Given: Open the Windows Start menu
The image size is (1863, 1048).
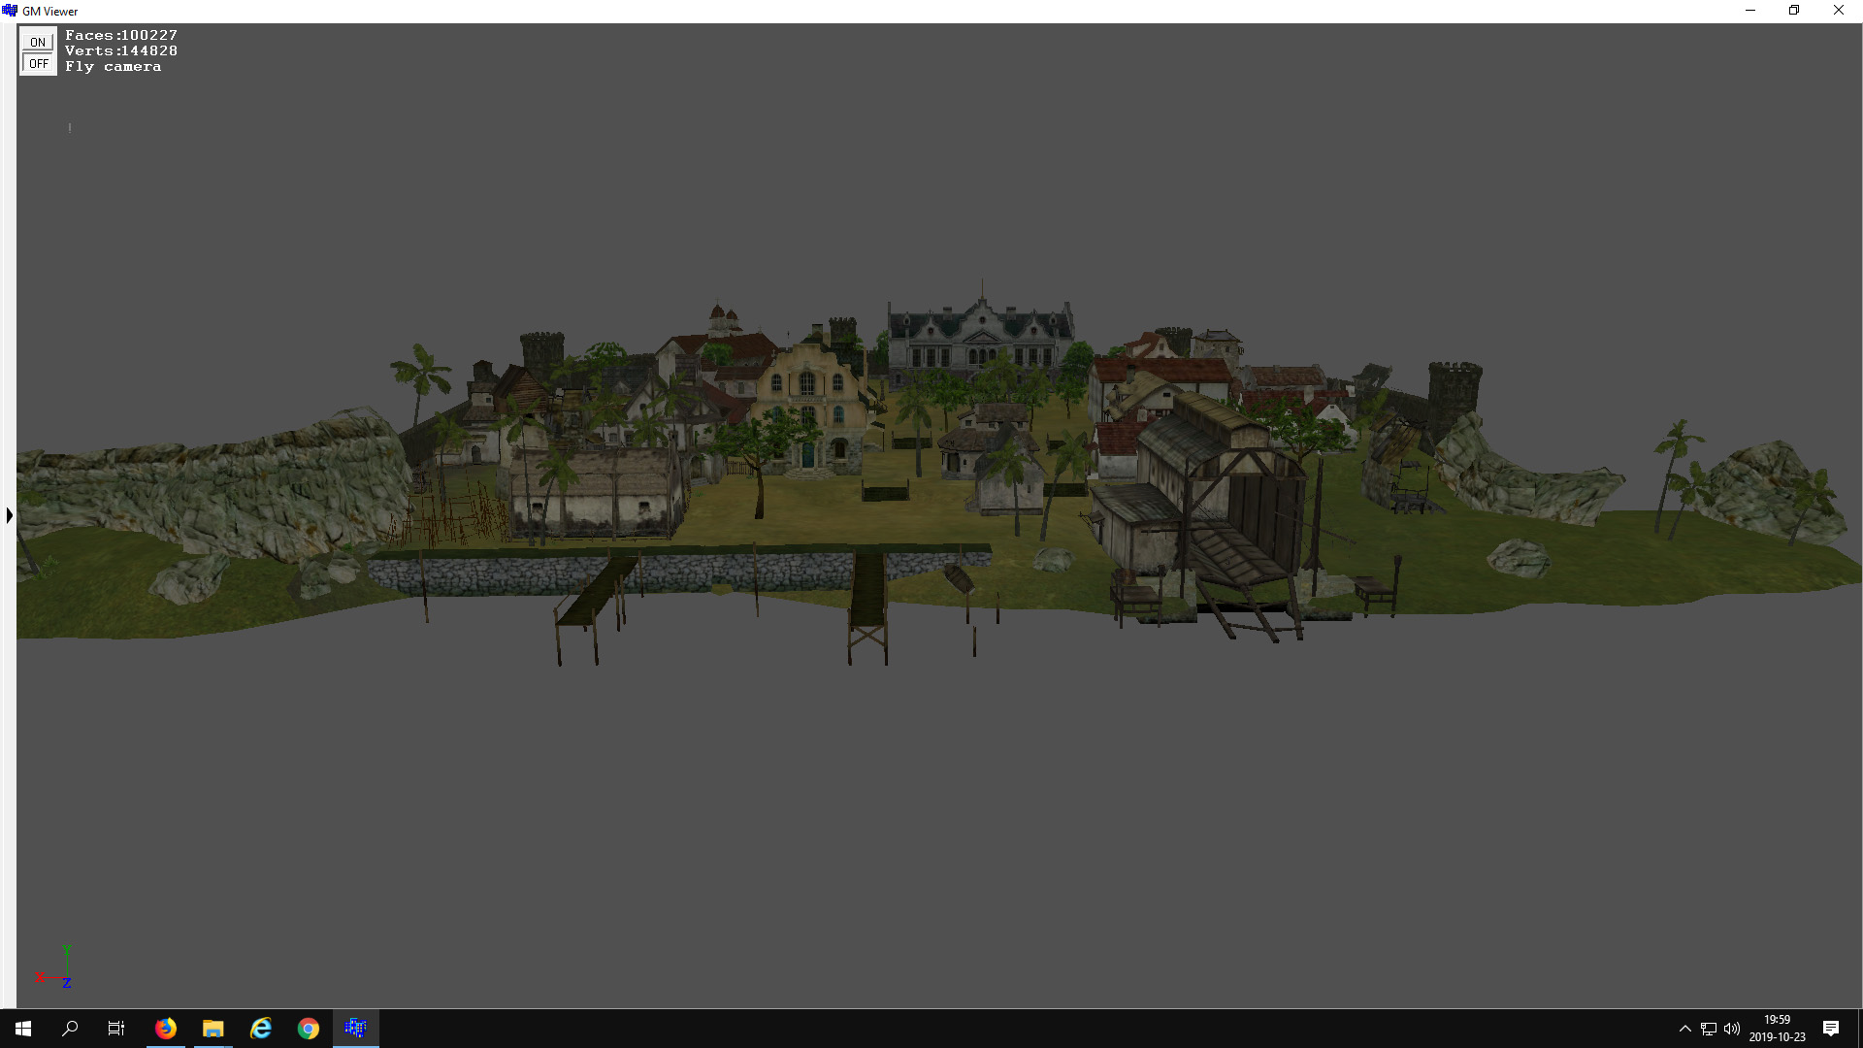Looking at the screenshot, I should click(23, 1029).
